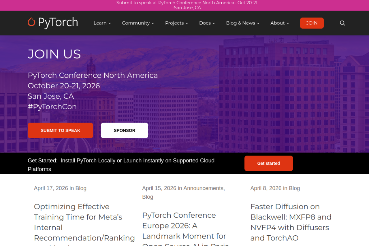This screenshot has width=369, height=246.
Task: Open the Blog category link under April 15
Action: [148, 197]
